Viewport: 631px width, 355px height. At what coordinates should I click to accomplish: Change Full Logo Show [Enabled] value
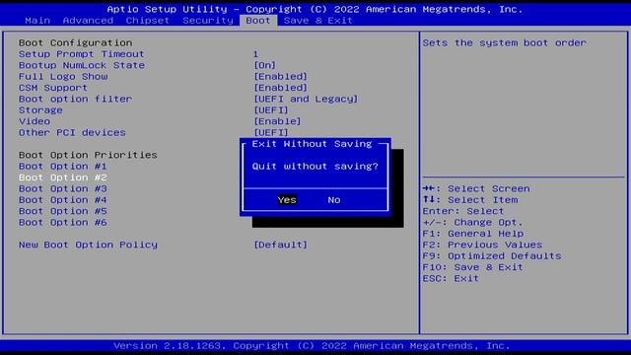pyautogui.click(x=280, y=77)
